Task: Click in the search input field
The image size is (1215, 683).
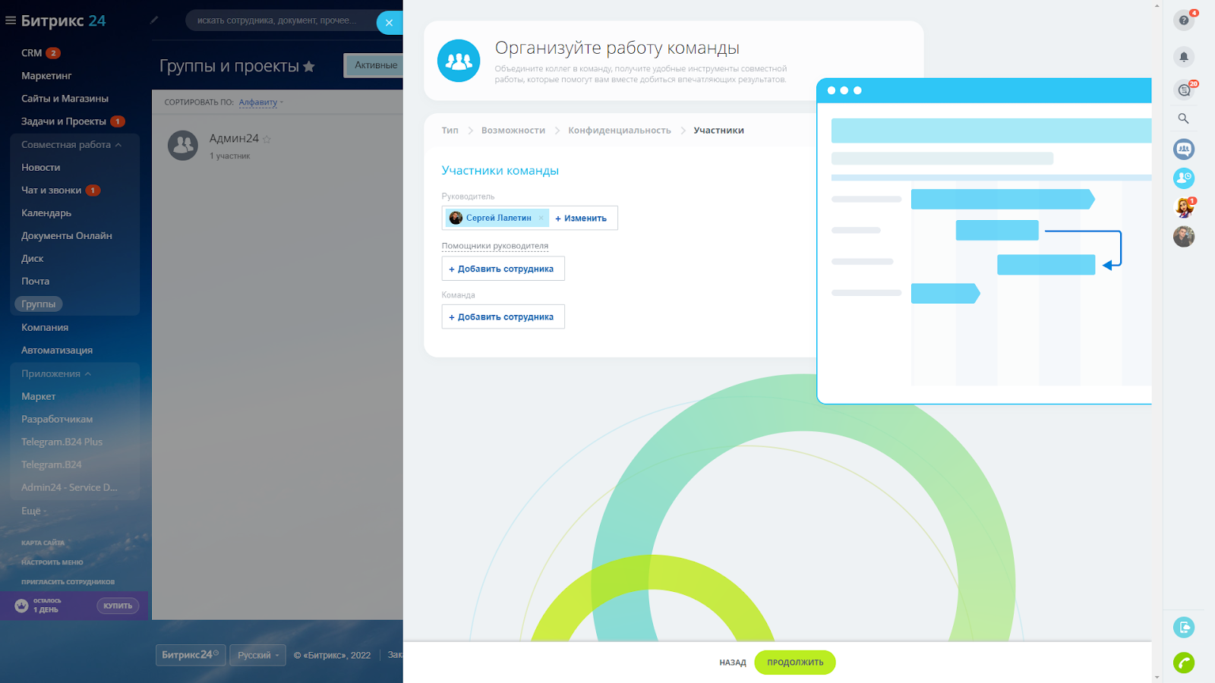Action: click(281, 20)
